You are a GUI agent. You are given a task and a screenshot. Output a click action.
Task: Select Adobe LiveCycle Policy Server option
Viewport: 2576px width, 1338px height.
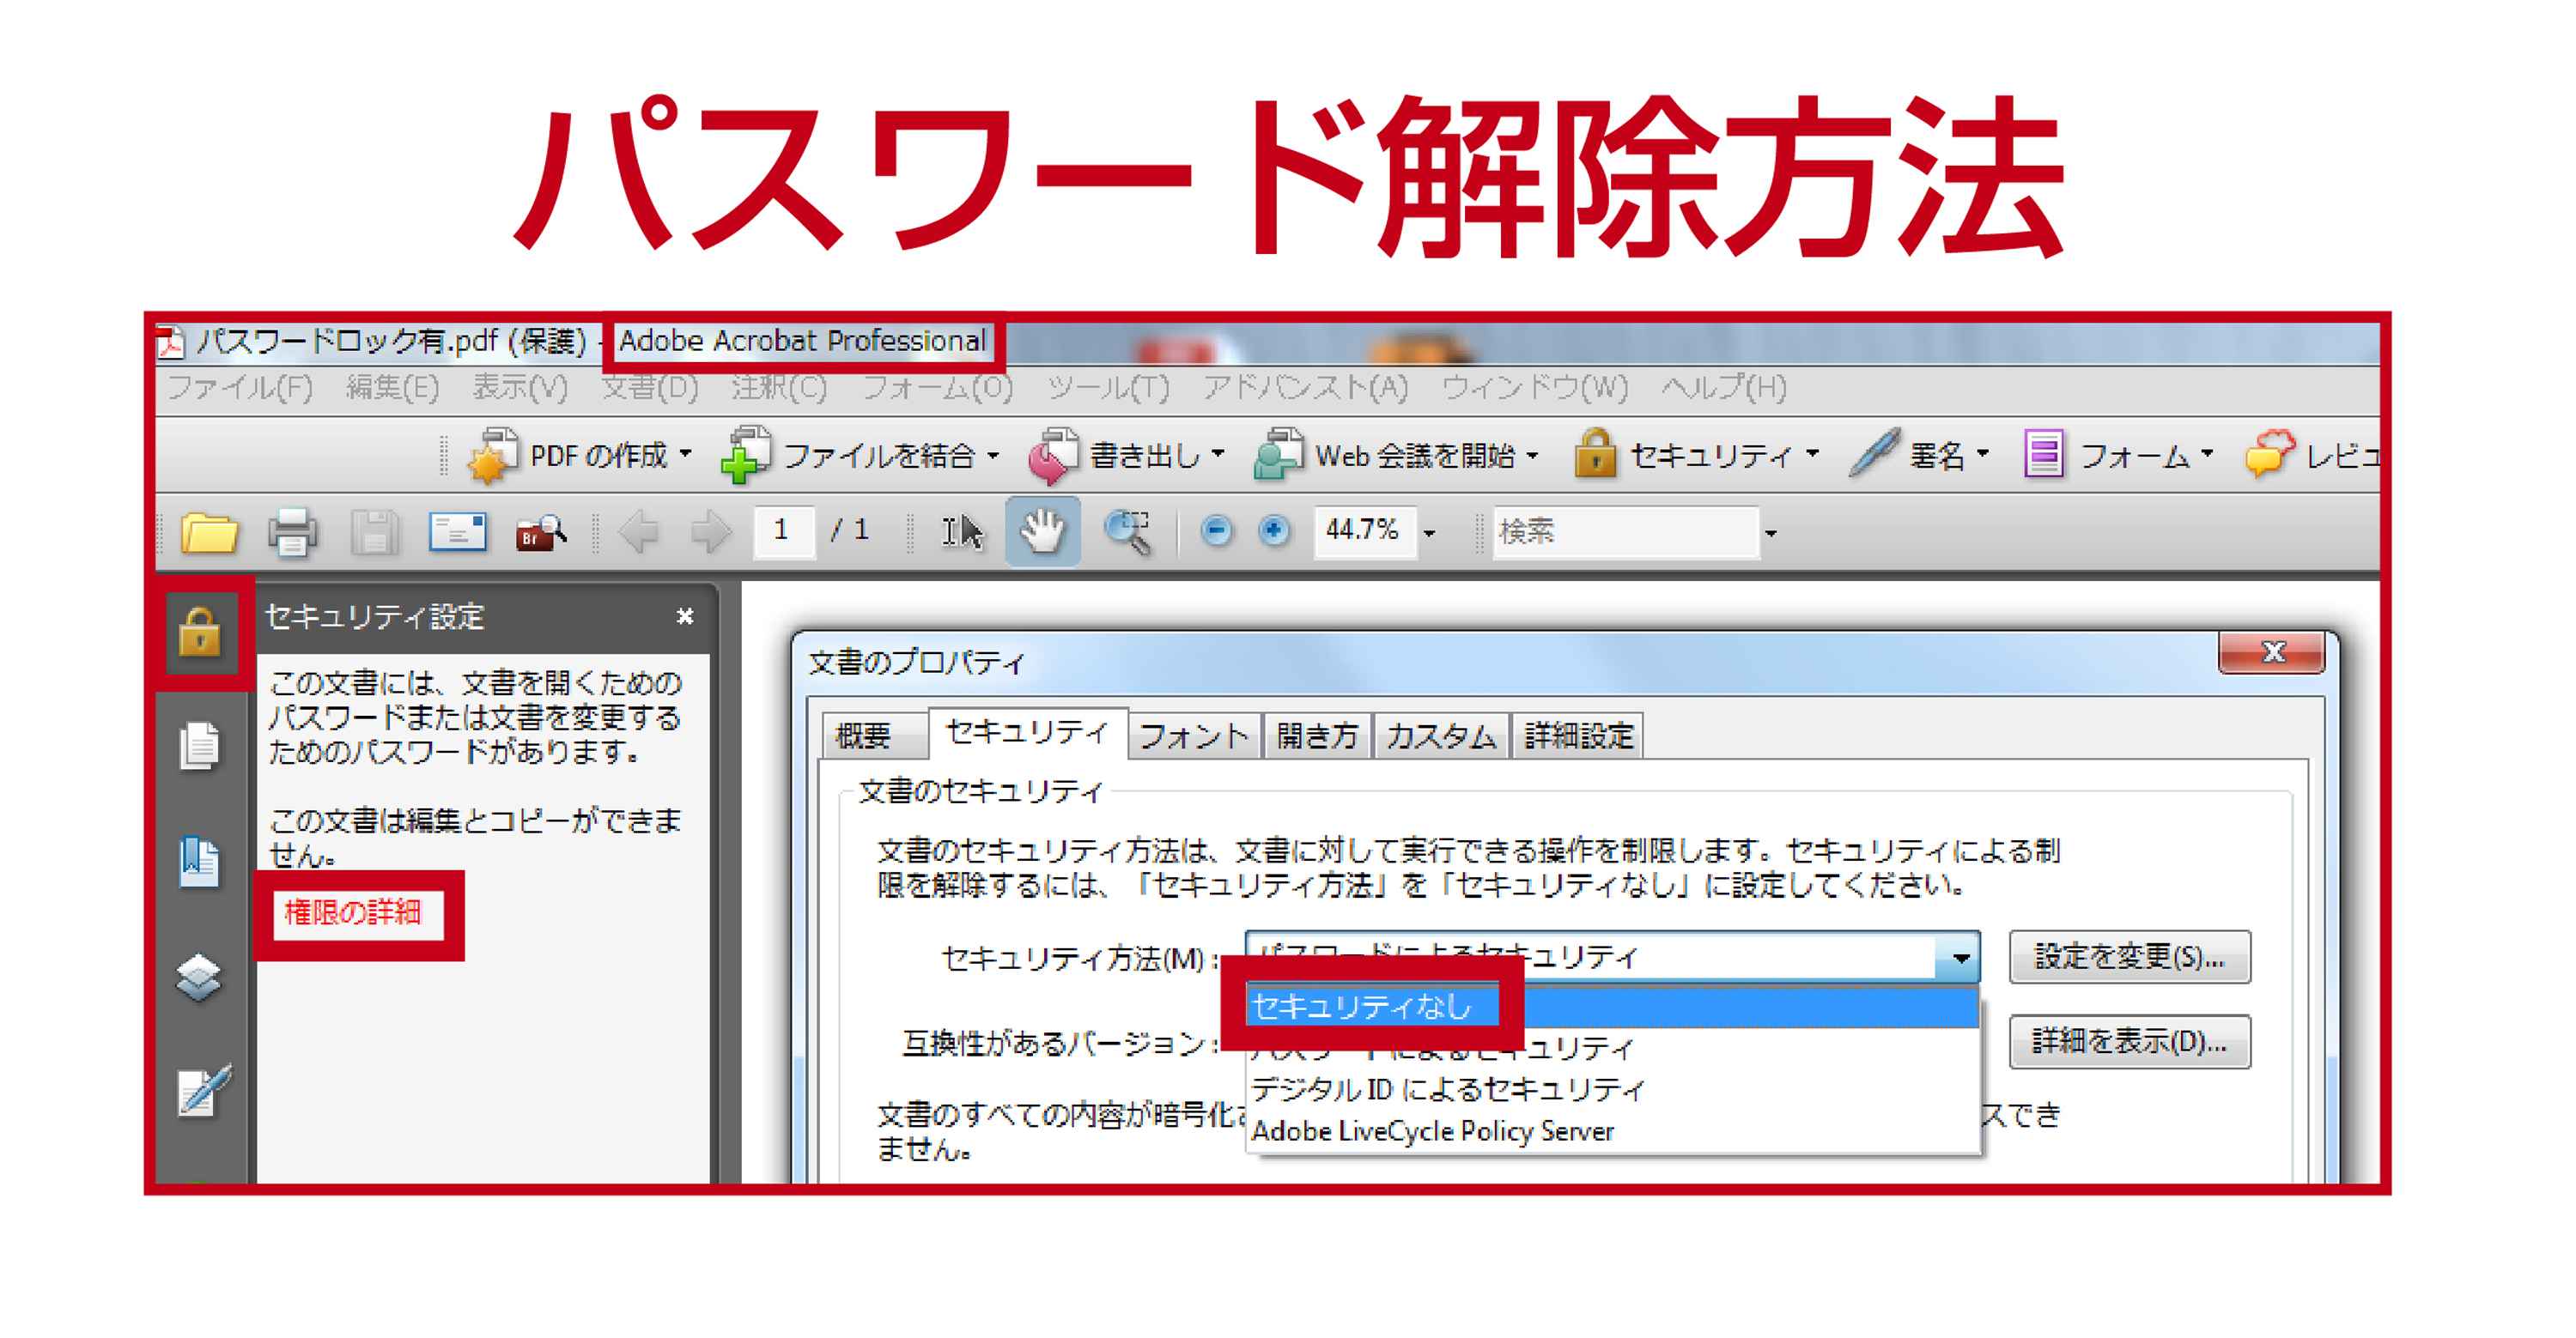click(x=1612, y=1132)
